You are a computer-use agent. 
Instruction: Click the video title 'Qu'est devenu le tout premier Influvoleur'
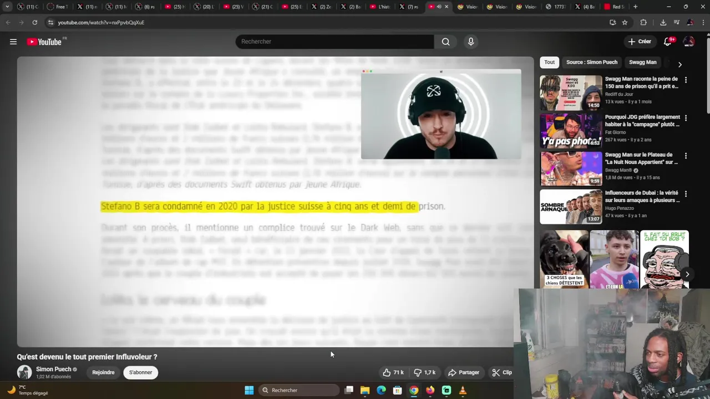tap(87, 357)
